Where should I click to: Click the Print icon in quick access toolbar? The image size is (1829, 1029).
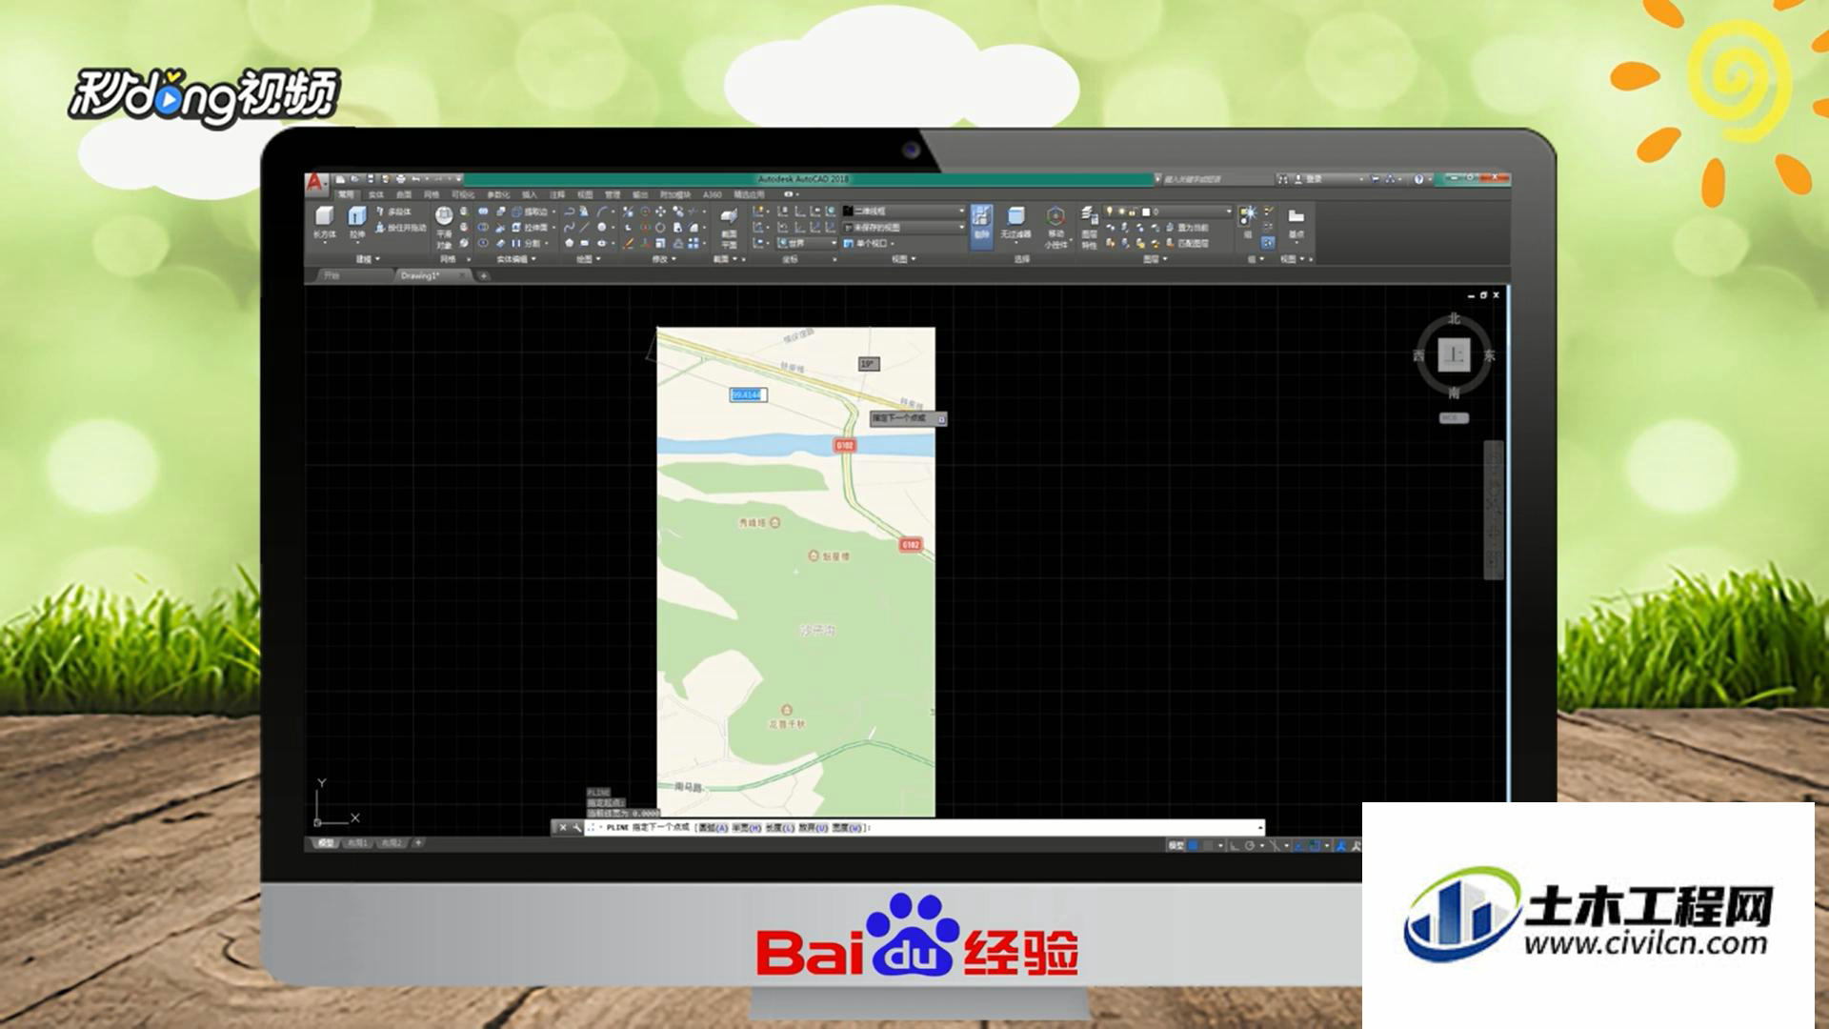(x=400, y=179)
